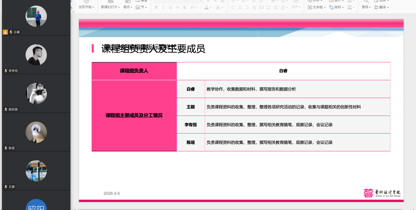416x210 pixels.
Task: Toggle underline text formatting
Action: click(170, 7)
